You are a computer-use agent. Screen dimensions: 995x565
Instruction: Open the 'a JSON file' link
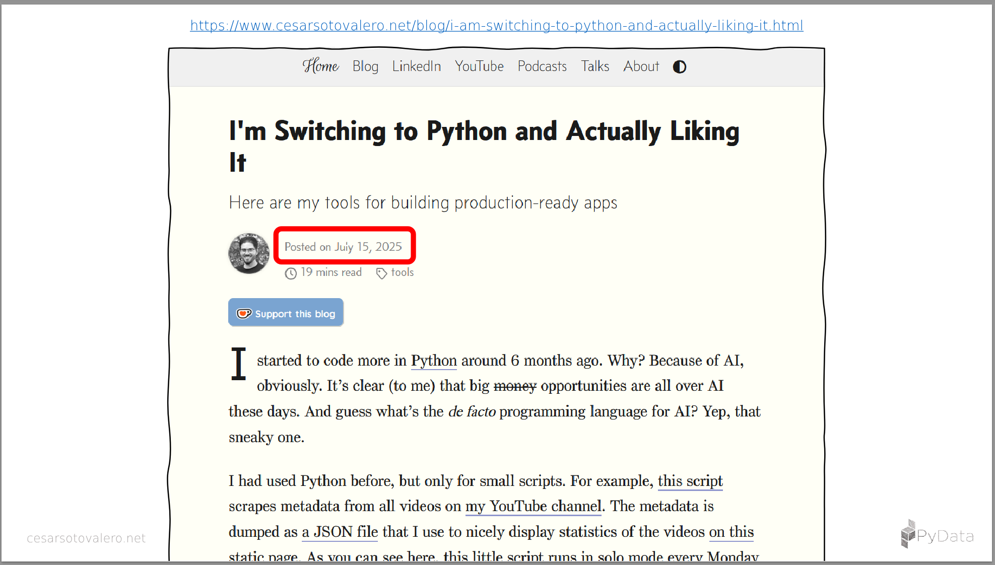tap(340, 532)
